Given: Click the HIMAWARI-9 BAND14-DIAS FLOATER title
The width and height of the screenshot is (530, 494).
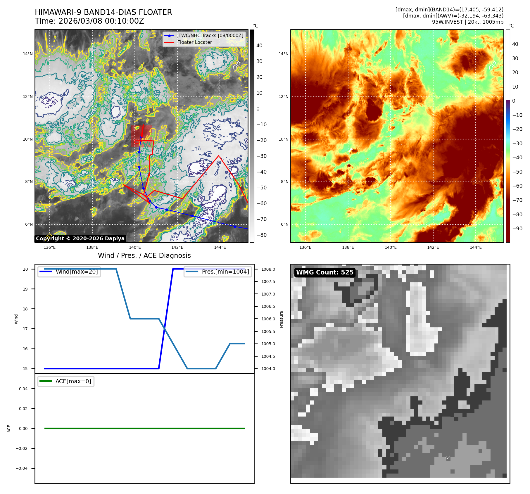Looking at the screenshot, I should (103, 12).
